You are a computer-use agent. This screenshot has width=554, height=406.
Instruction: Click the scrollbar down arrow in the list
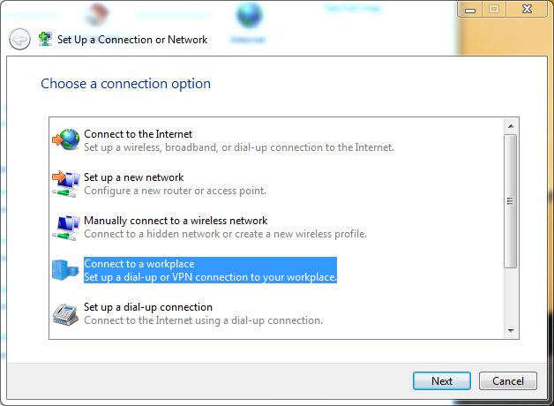(511, 331)
